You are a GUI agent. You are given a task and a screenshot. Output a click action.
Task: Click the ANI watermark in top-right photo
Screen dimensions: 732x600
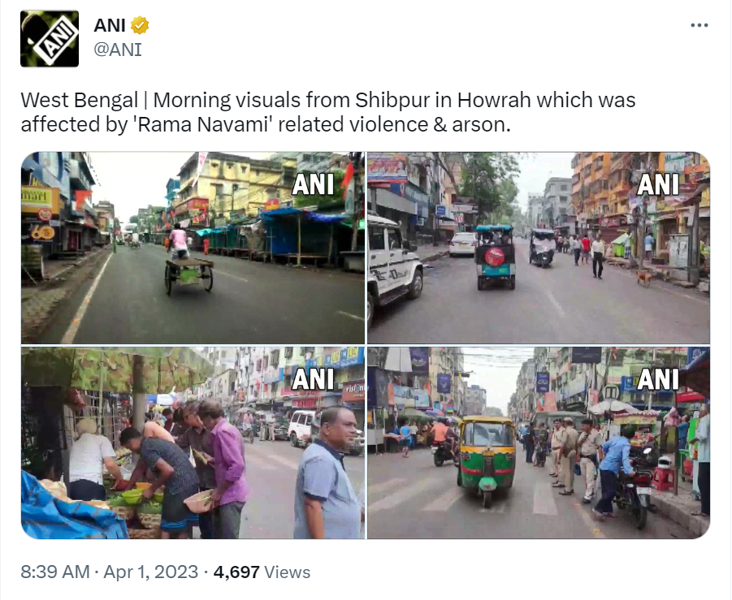click(658, 183)
